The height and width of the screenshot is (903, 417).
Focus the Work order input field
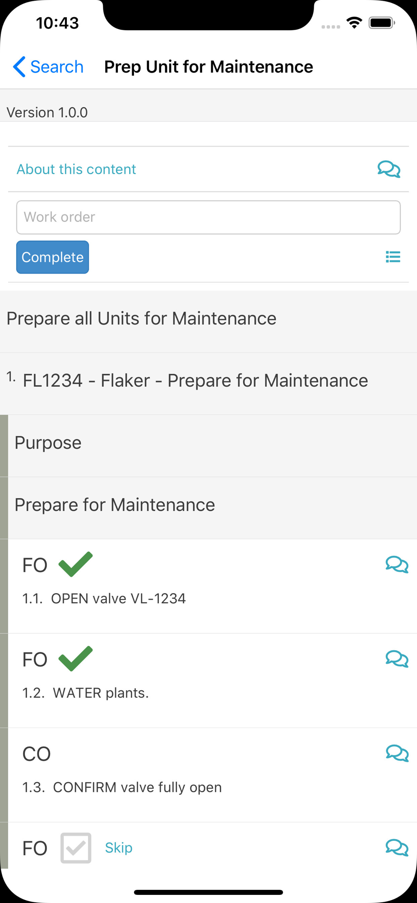tap(208, 217)
